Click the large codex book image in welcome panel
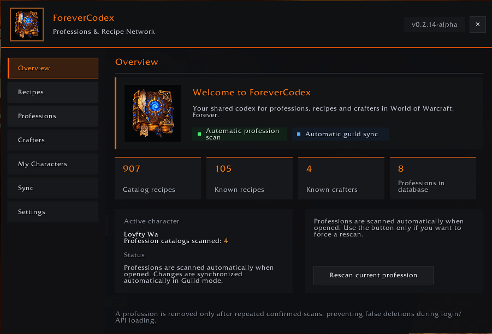 (153, 113)
